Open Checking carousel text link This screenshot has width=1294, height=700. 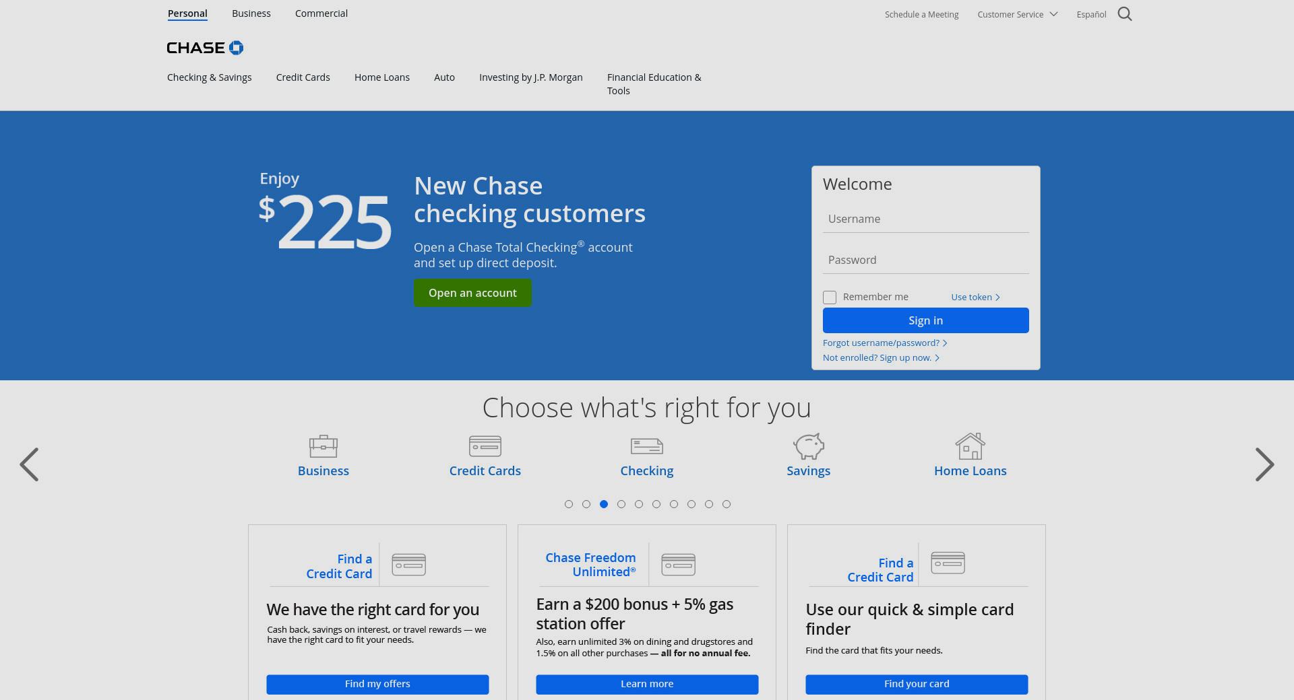tap(647, 471)
